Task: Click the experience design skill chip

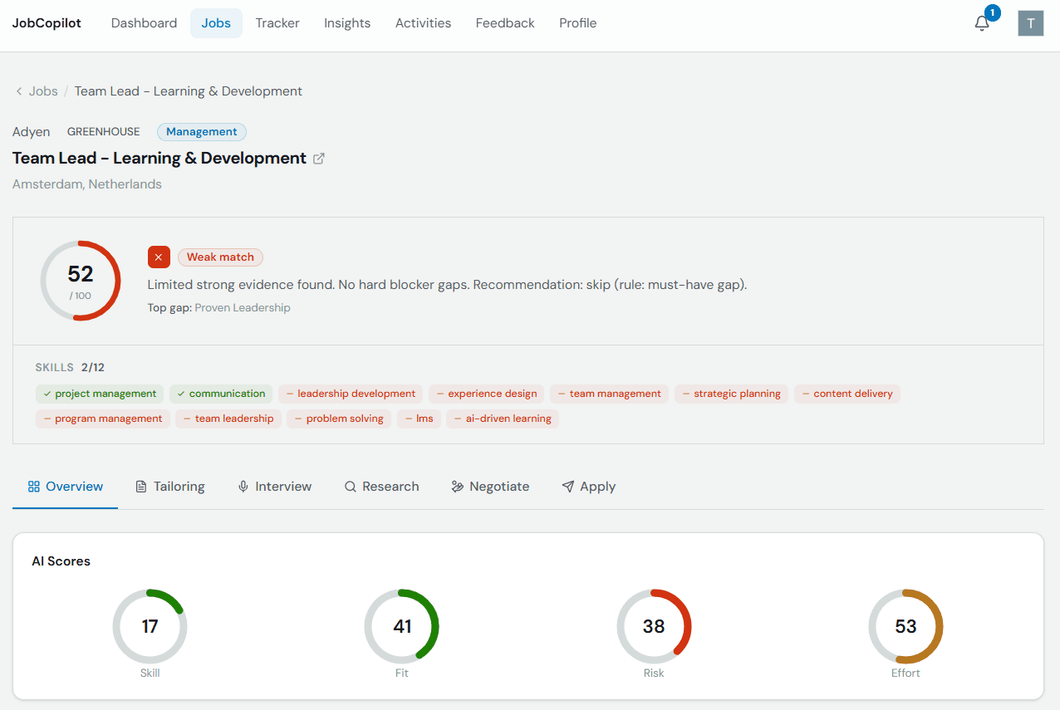Action: [487, 394]
